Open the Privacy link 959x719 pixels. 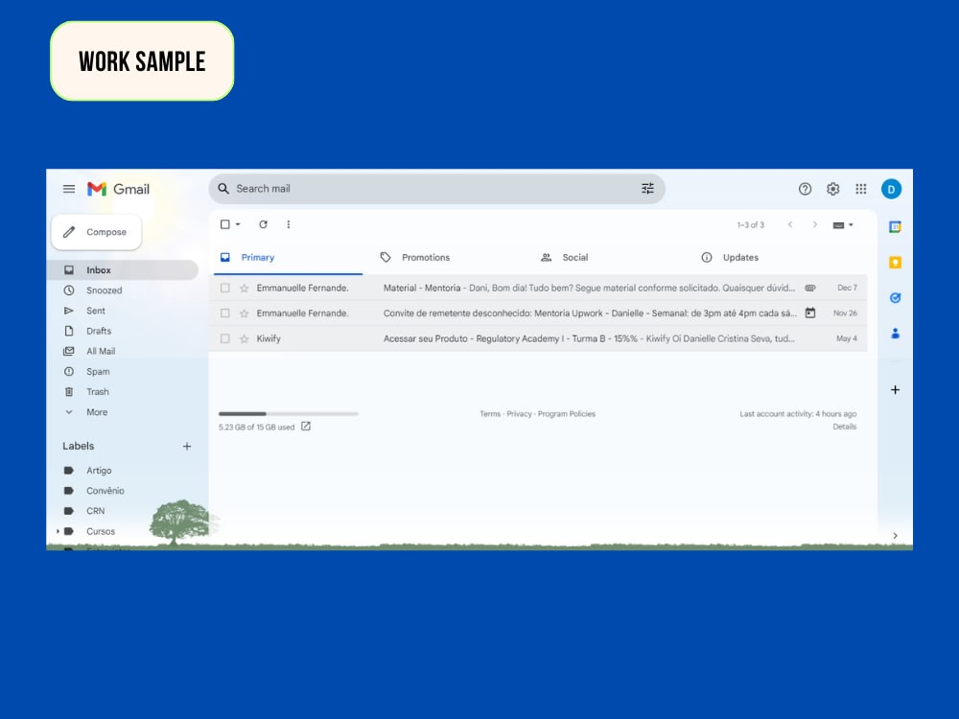[x=519, y=414]
